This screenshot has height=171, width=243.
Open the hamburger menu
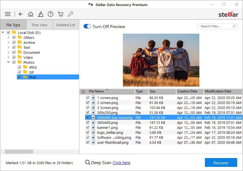pyautogui.click(x=7, y=14)
